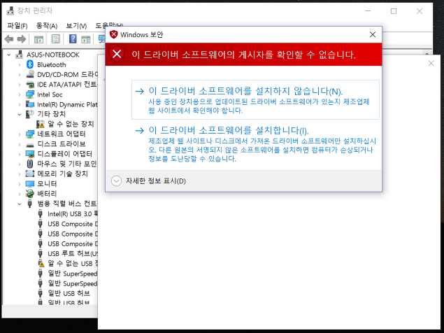Select the Intel(R) Dynamic Platform icon

(x=30, y=104)
